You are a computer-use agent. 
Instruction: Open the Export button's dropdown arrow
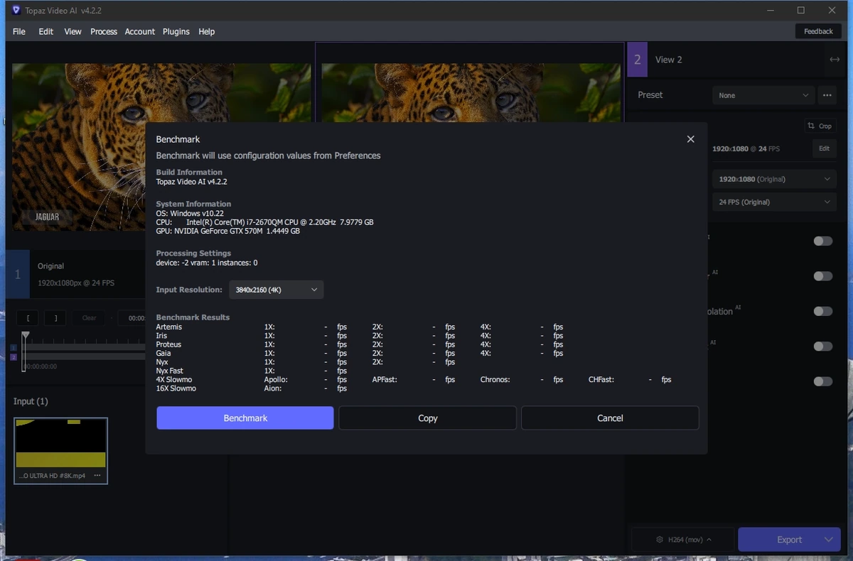tap(828, 540)
